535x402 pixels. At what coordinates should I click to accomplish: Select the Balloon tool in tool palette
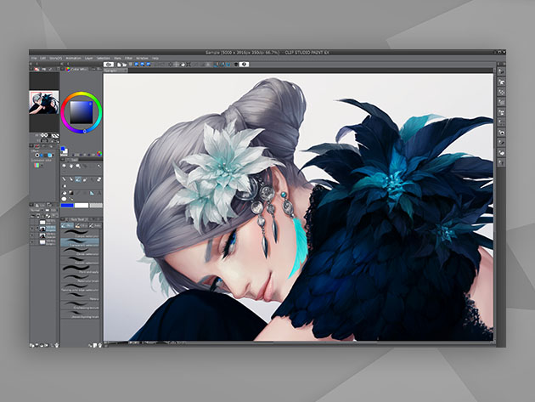(x=65, y=199)
